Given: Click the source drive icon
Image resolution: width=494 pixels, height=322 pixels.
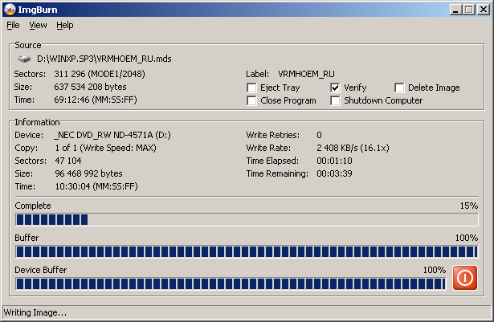Looking at the screenshot, I should coord(23,59).
